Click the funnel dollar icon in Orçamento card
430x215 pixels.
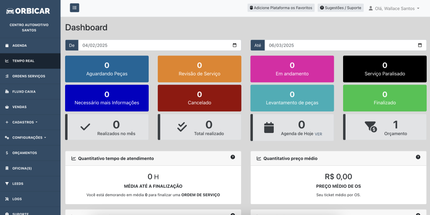coord(370,127)
